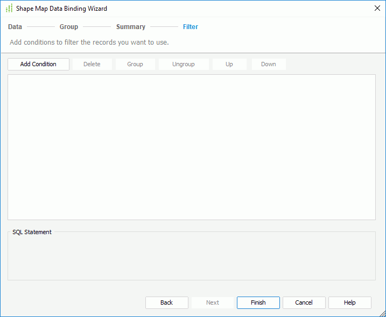386x317 pixels.
Task: Go back with the Back button
Action: pos(167,302)
